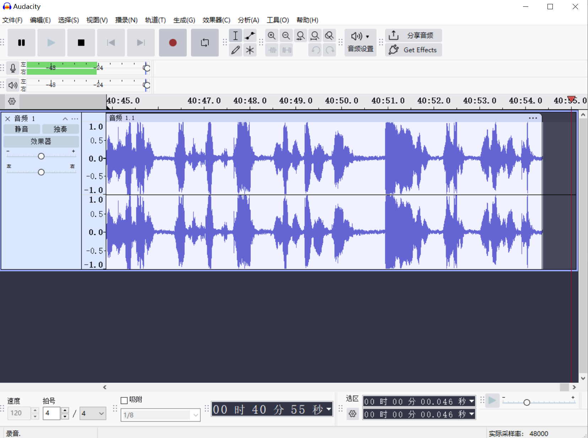The width and height of the screenshot is (588, 438).
Task: Open track 音频 1 options menu dots
Action: [75, 119]
